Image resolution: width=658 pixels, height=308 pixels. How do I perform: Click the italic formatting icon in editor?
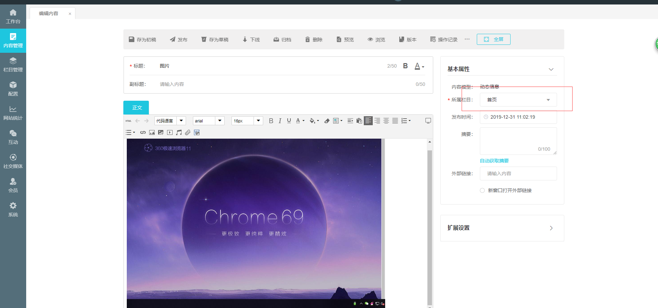pyautogui.click(x=280, y=121)
